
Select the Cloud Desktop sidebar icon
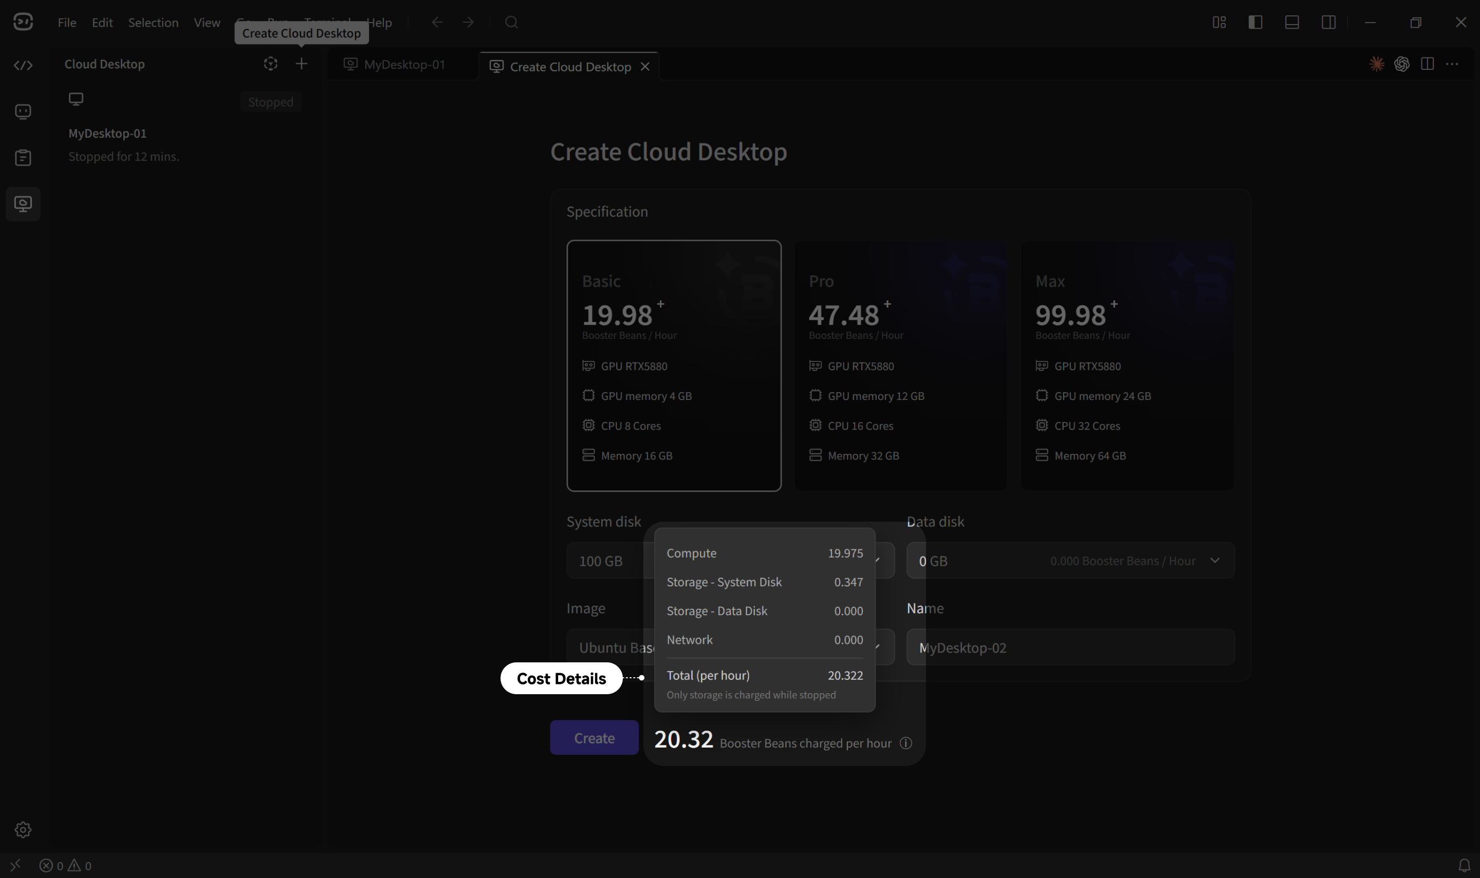coord(23,204)
